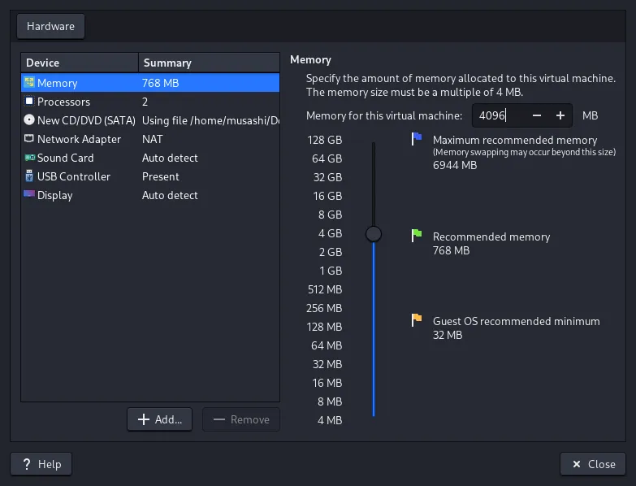Click the orange guest OS minimum flag
Screen dimensions: 636x486
tap(417, 320)
